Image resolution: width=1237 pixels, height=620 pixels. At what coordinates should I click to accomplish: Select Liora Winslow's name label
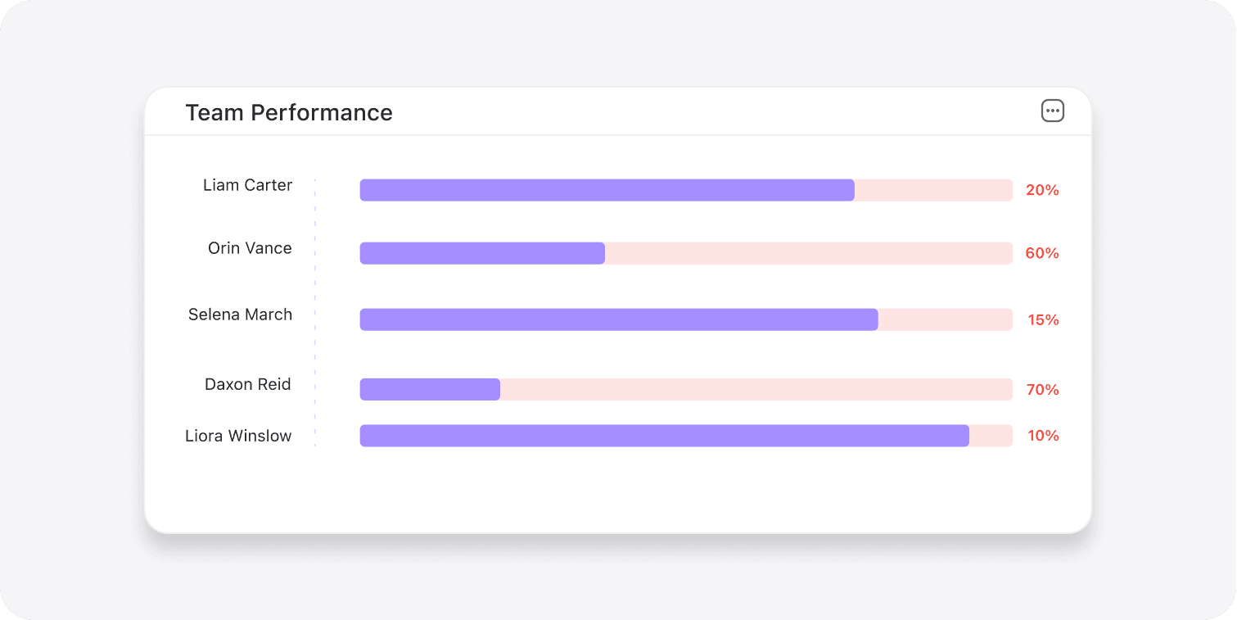tap(237, 436)
